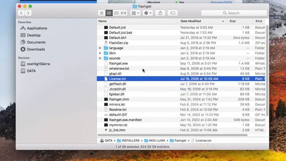286x161 pixels.
Task: Click the flashget folder icon in title bar
Action: coord(135,6)
